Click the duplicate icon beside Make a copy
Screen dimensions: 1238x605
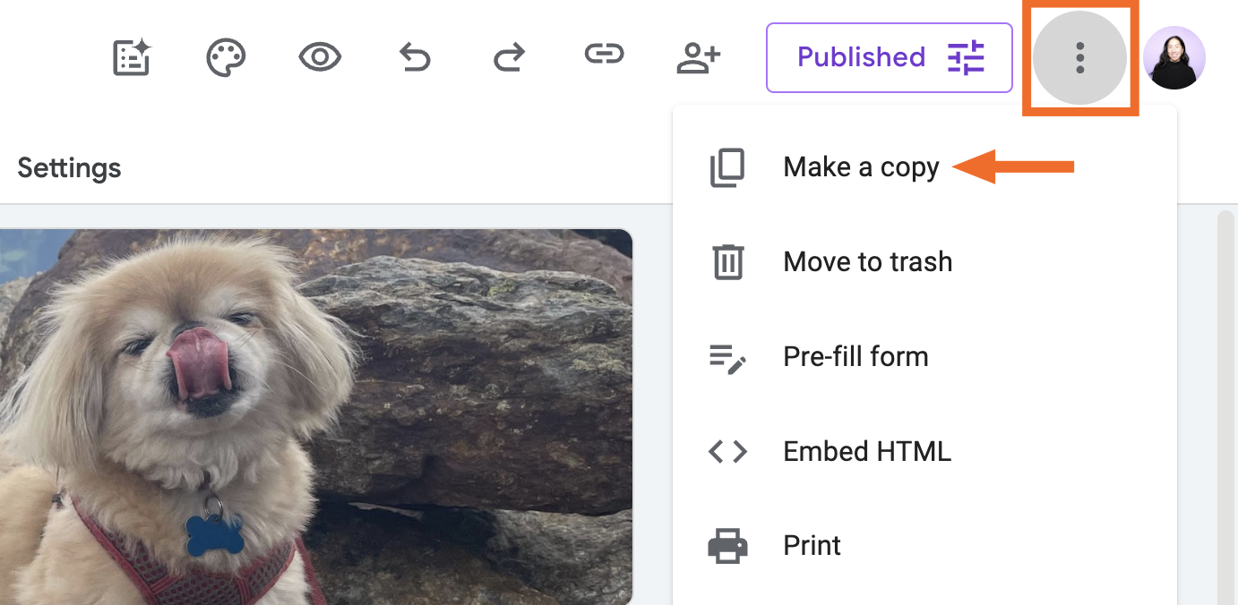727,168
